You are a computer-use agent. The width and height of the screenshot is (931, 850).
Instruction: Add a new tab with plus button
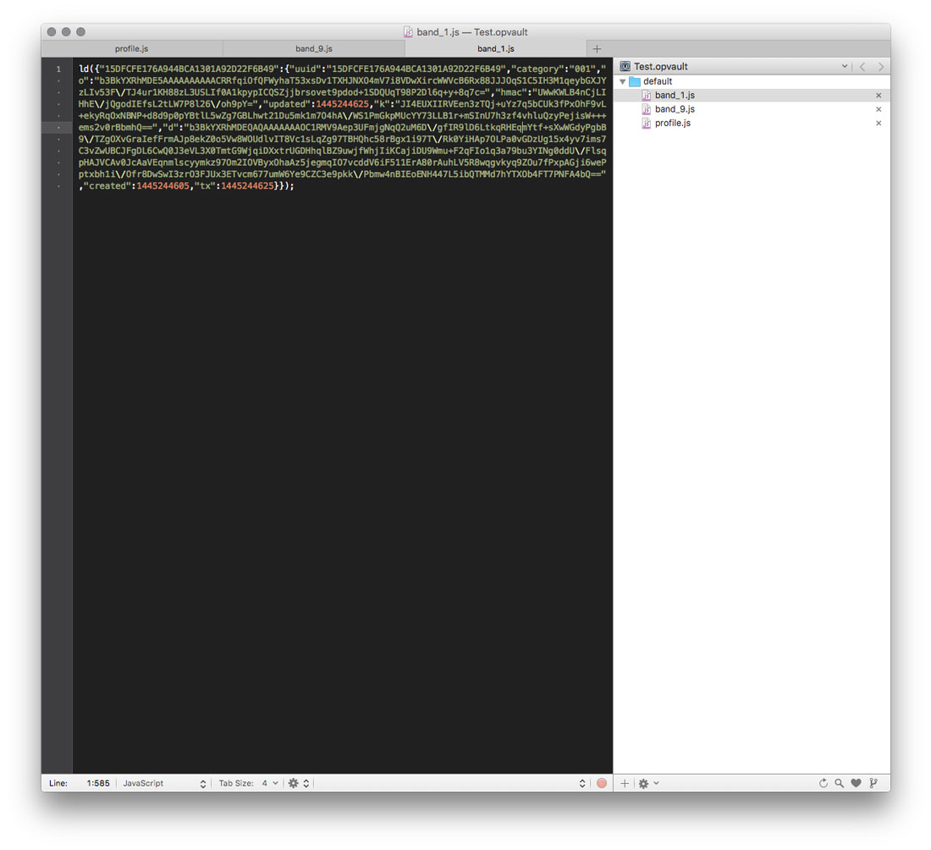click(x=597, y=49)
